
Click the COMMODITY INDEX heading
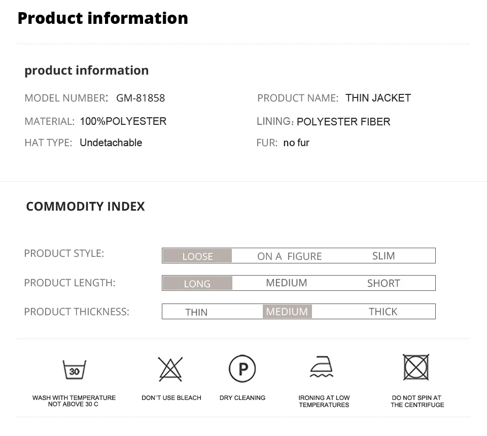coord(85,207)
